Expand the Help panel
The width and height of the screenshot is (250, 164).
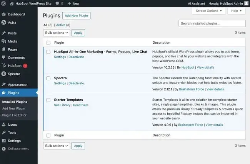(236, 11)
